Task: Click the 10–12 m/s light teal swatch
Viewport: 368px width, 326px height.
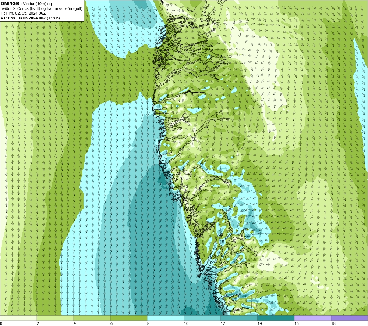Action: coord(202,318)
